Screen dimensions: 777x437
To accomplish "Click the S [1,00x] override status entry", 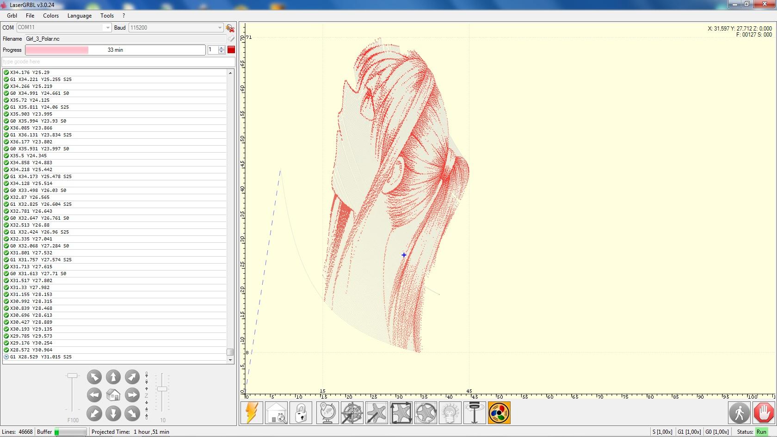I will 662,432.
